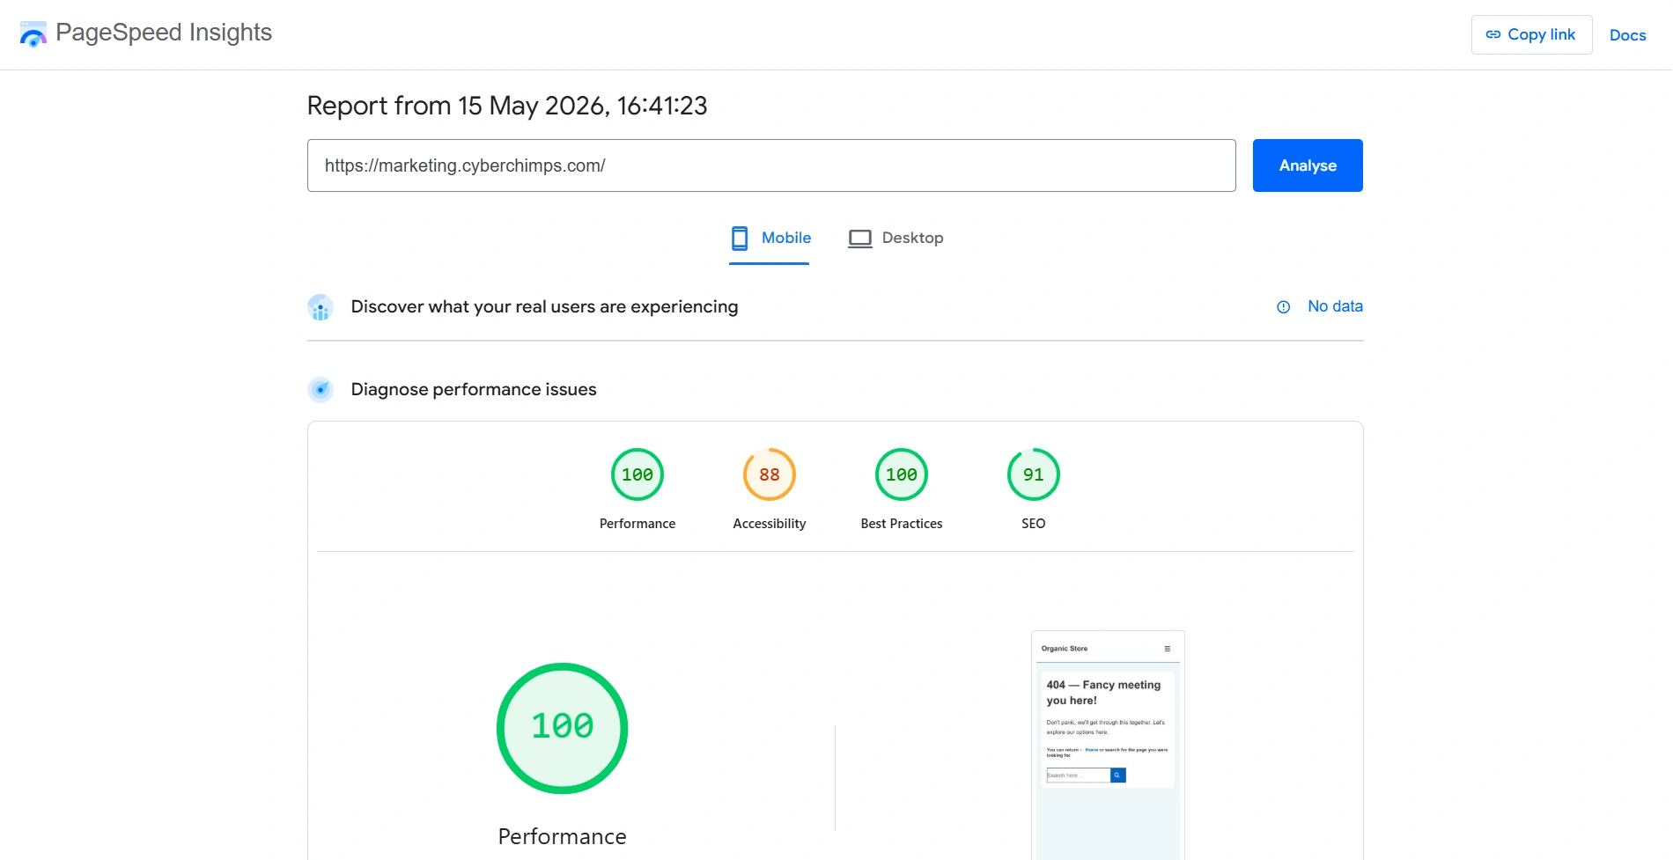Screen dimensions: 1673x860
Task: Click the desktop laptop icon
Action: pyautogui.click(x=860, y=239)
